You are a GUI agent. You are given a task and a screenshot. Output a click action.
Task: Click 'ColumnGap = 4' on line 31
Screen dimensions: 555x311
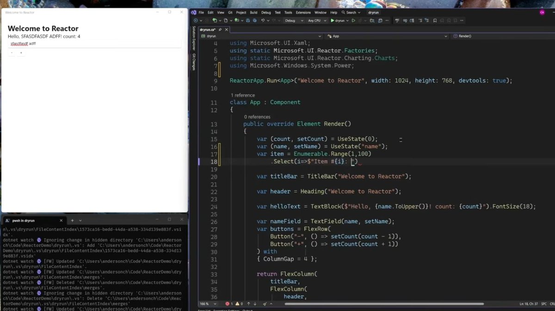pos(285,259)
